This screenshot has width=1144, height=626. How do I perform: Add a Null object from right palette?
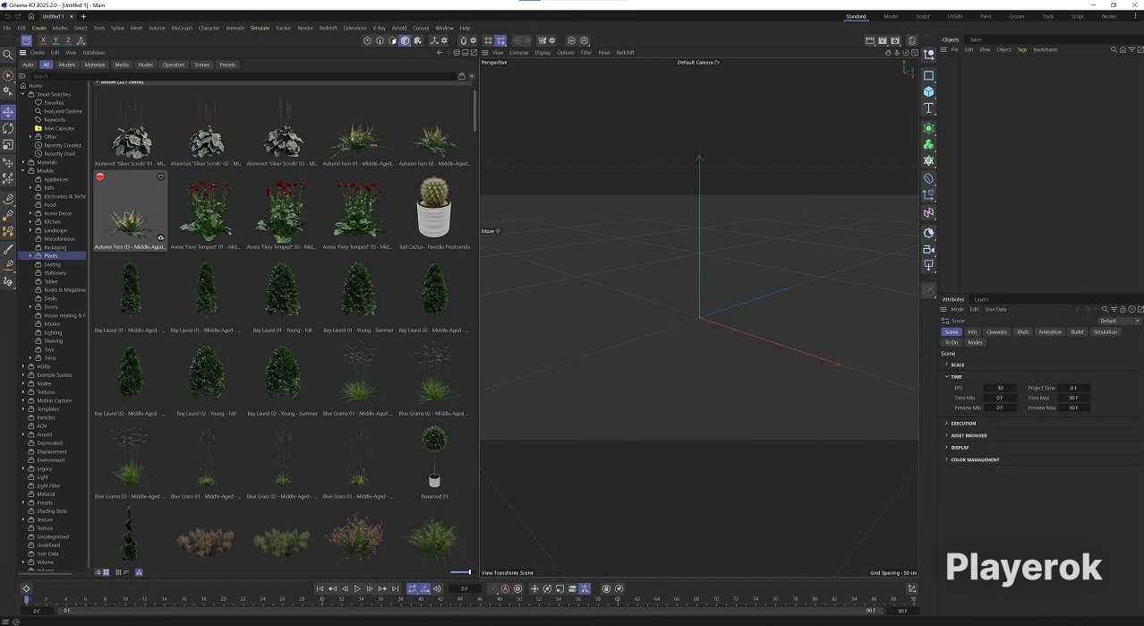pyautogui.click(x=929, y=55)
